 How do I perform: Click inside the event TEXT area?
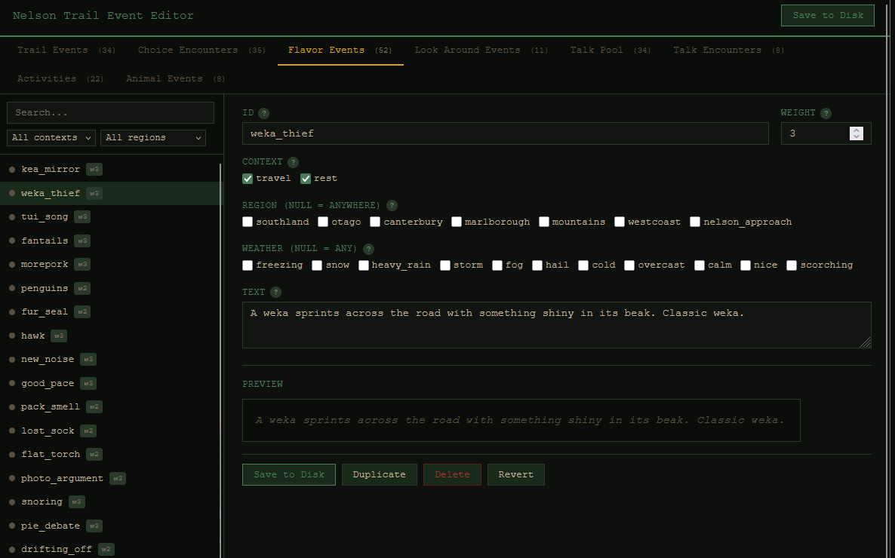556,325
